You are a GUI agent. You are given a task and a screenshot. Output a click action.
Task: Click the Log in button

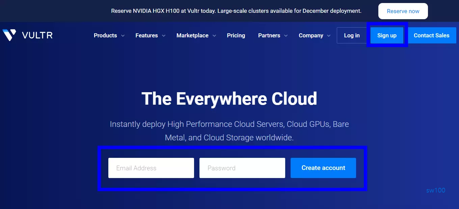[x=352, y=35]
